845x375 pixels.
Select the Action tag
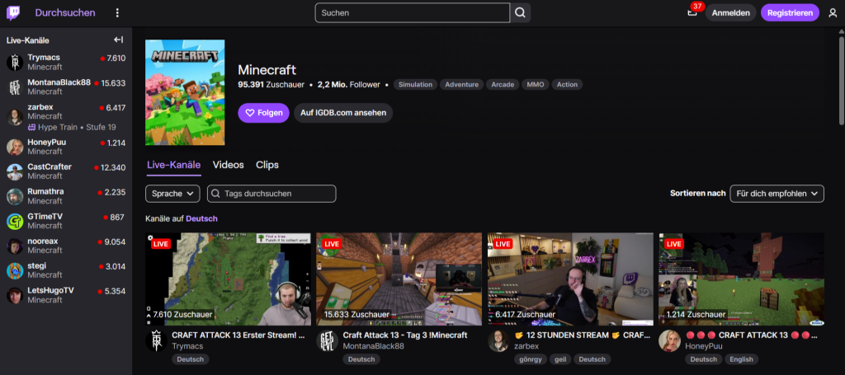pyautogui.click(x=567, y=84)
